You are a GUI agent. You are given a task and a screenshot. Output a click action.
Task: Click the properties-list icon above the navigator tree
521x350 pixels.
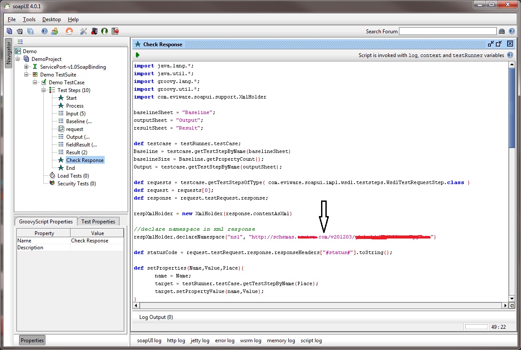(x=20, y=42)
